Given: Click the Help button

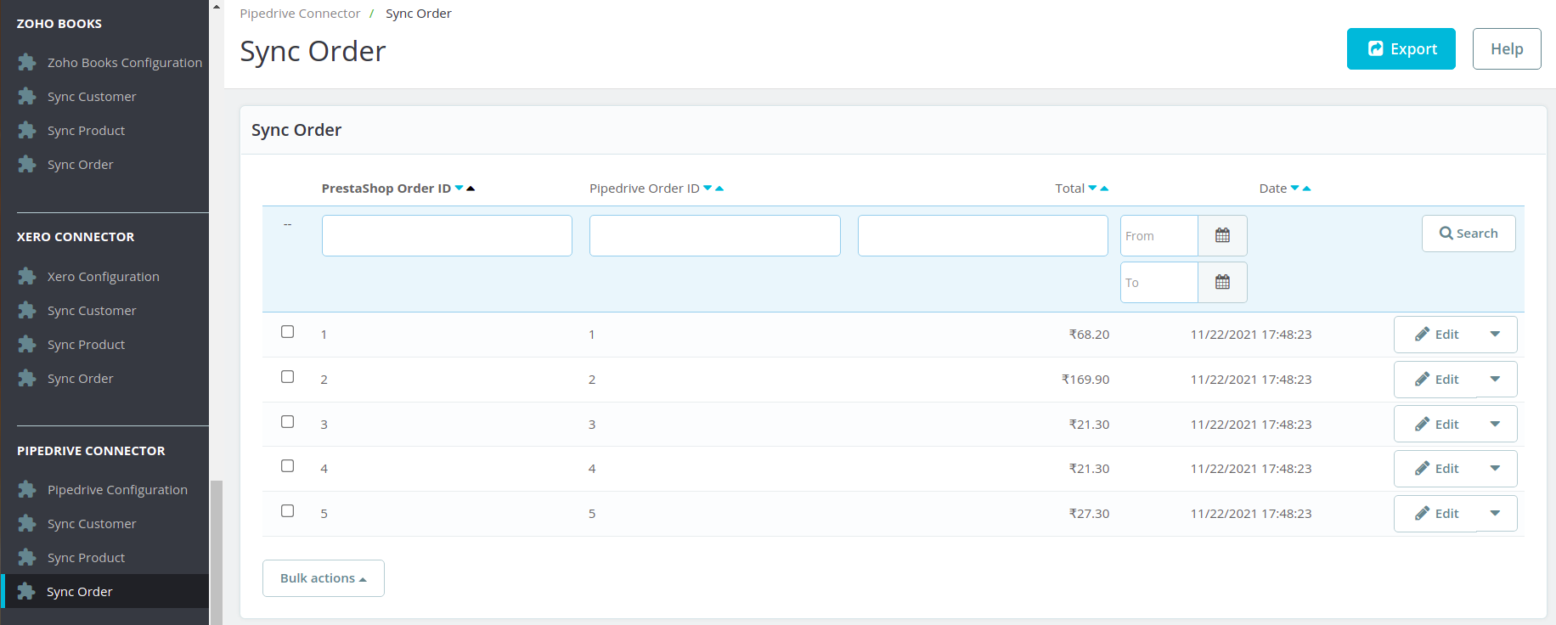Looking at the screenshot, I should pyautogui.click(x=1507, y=49).
